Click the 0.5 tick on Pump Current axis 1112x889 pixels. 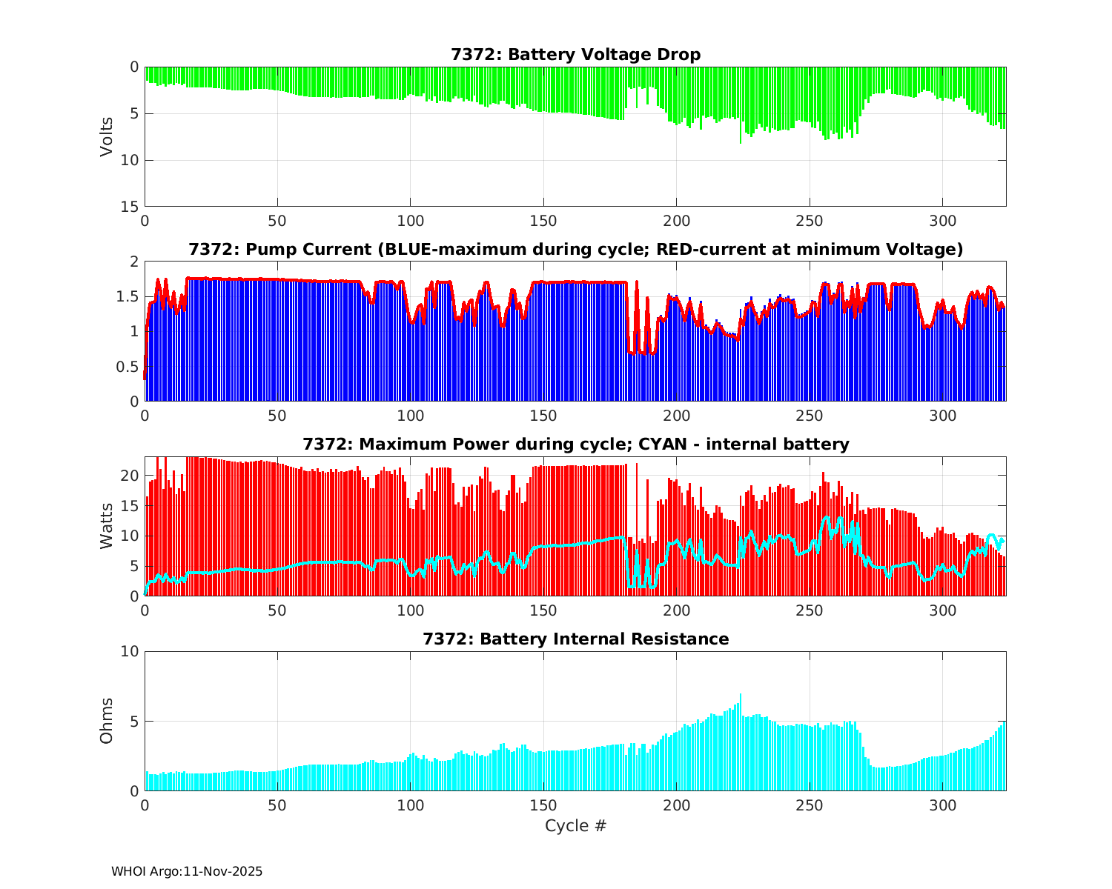pyautogui.click(x=126, y=367)
